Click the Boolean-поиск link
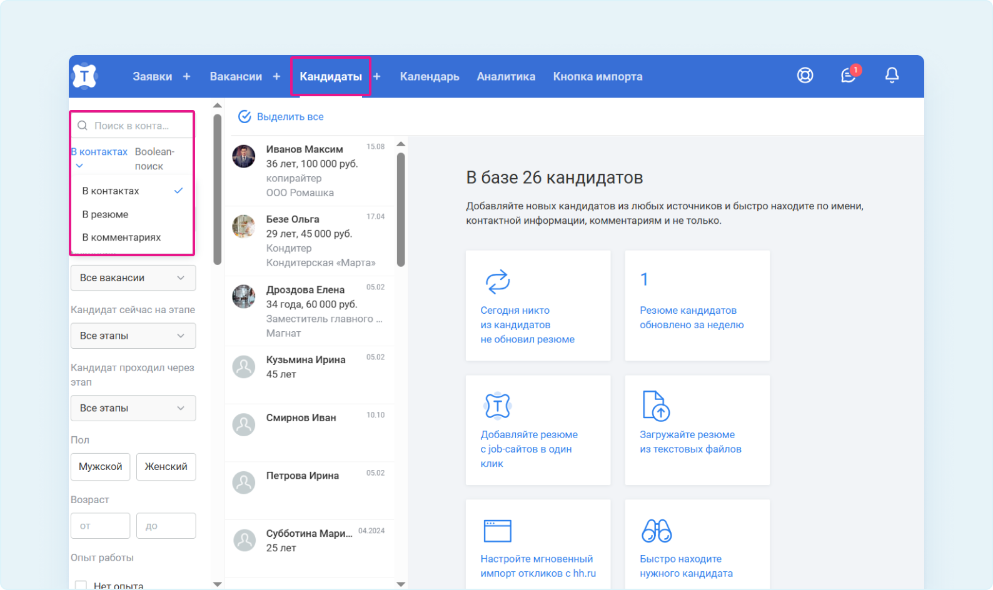This screenshot has width=993, height=590. tap(154, 159)
